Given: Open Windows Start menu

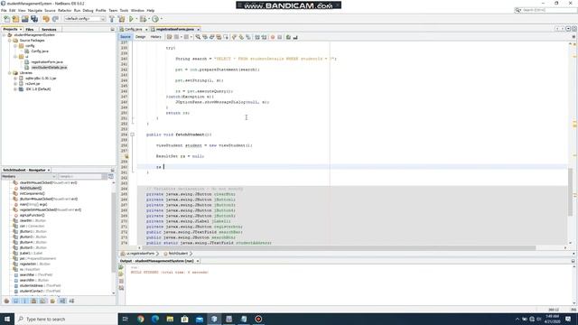Looking at the screenshot, I should point(7,319).
